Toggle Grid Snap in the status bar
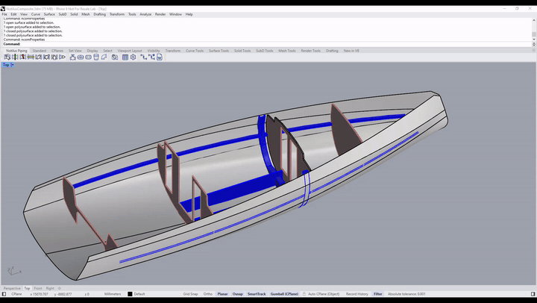The image size is (537, 303). [190, 294]
